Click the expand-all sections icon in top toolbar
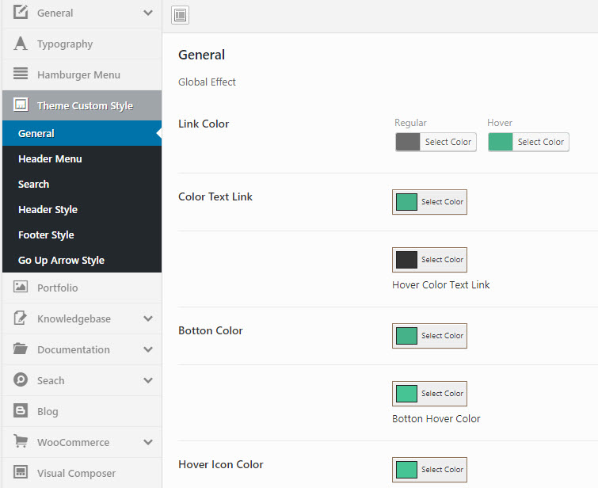 181,14
